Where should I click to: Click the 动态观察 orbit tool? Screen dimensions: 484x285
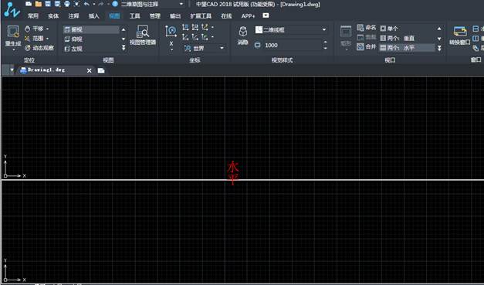coord(39,48)
